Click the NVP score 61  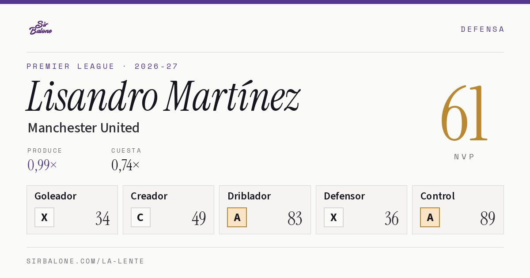464,113
